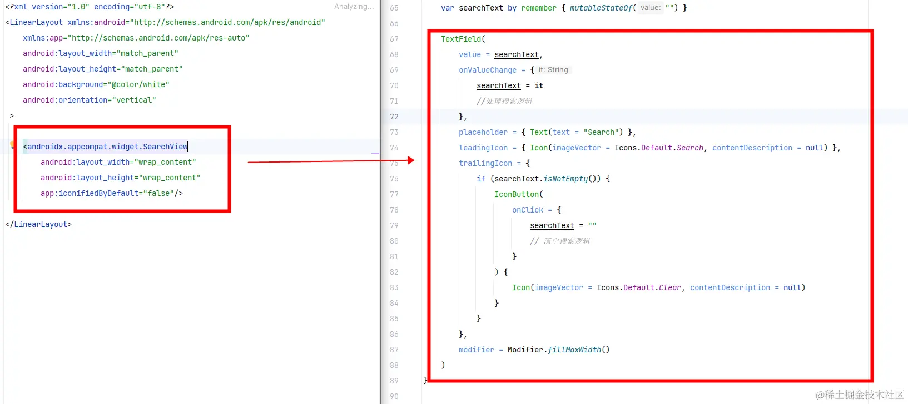
Task: Click 'Icons.Default.Search' in leadingIcon line
Action: point(659,148)
